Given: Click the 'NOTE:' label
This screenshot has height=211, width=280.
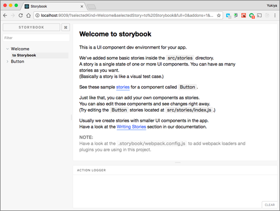Looking at the screenshot, I should [x=86, y=138].
